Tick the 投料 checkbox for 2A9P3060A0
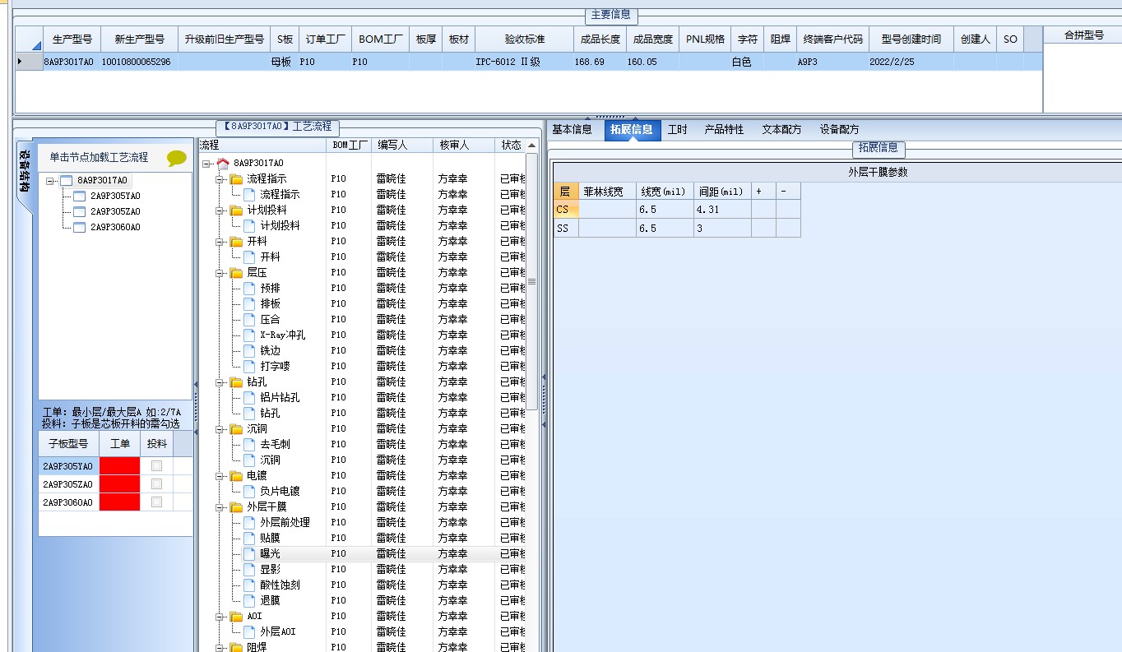Screen dimensions: 1122x652 pyautogui.click(x=156, y=502)
